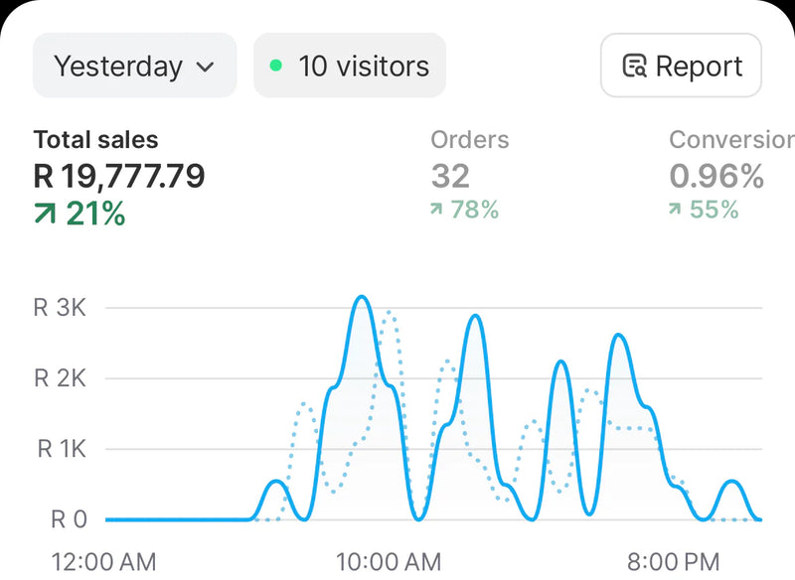Screen dimensions: 795x580
Task: Click the Report button
Action: click(681, 67)
